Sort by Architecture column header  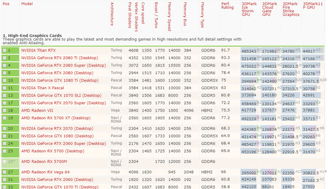112,14
